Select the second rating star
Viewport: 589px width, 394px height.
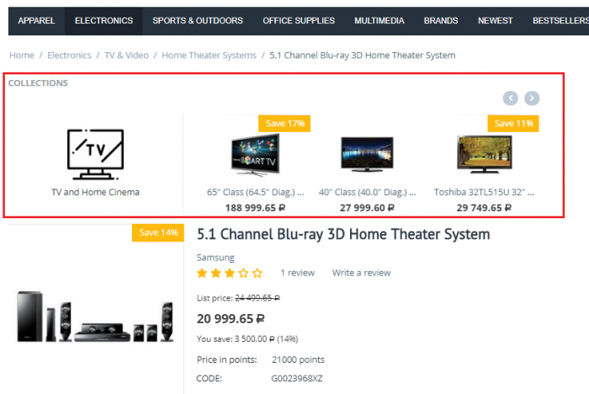(x=216, y=273)
